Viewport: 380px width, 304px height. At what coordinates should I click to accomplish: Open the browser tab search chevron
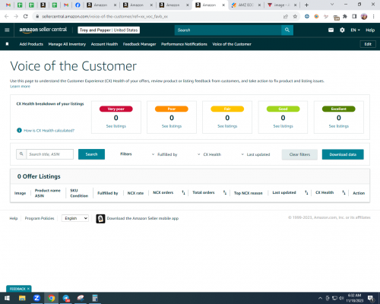[332, 5]
